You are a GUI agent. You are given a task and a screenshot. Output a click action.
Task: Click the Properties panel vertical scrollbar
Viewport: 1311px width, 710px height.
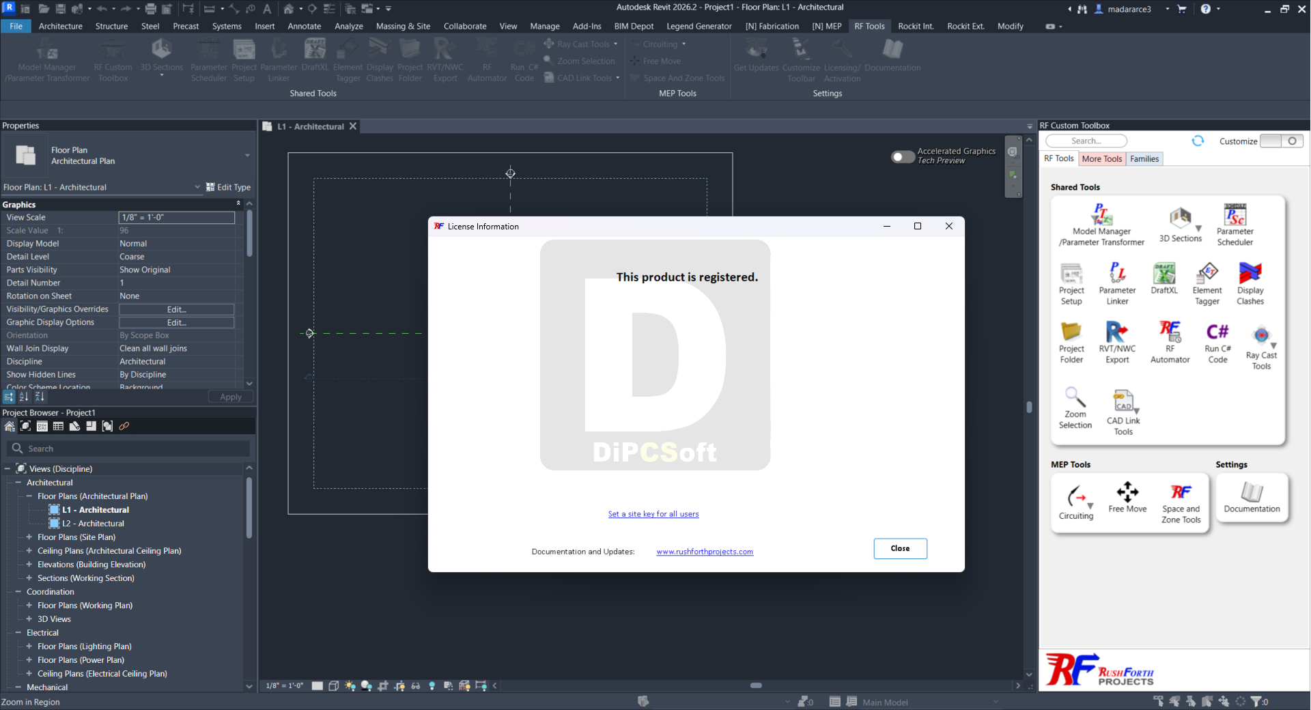click(x=249, y=233)
